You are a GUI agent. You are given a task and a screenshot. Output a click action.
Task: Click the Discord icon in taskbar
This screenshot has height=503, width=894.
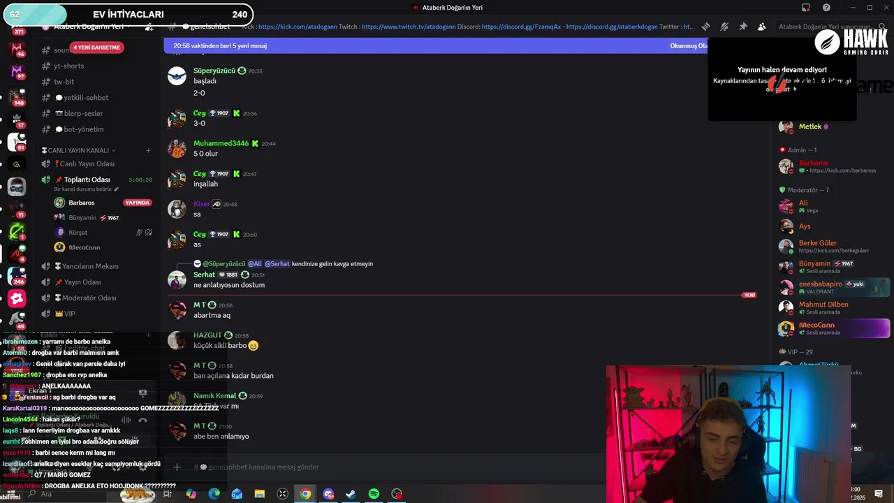tap(328, 494)
